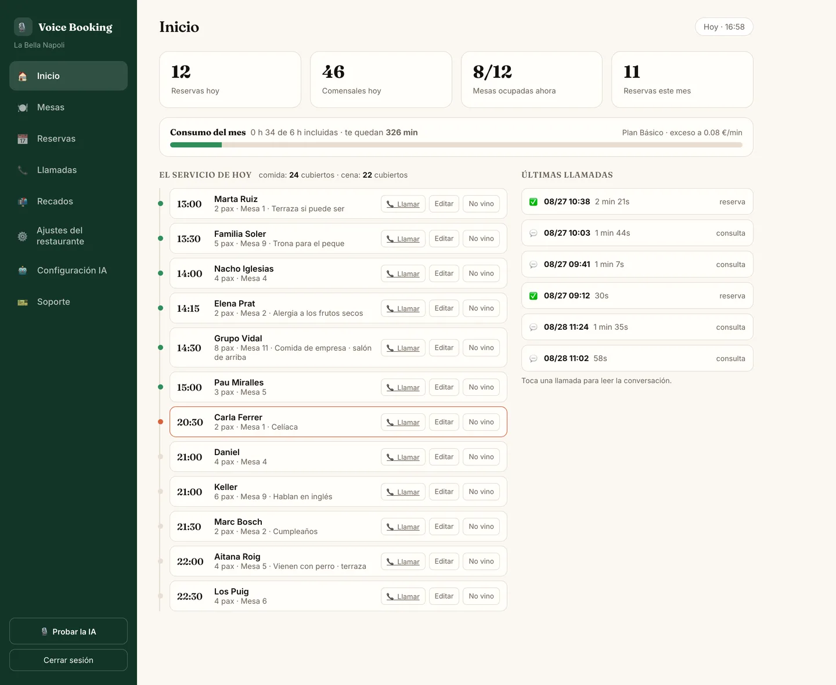The height and width of the screenshot is (685, 836).
Task: Click the speech bubble icon on 08/28 11:24 call
Action: (x=534, y=327)
